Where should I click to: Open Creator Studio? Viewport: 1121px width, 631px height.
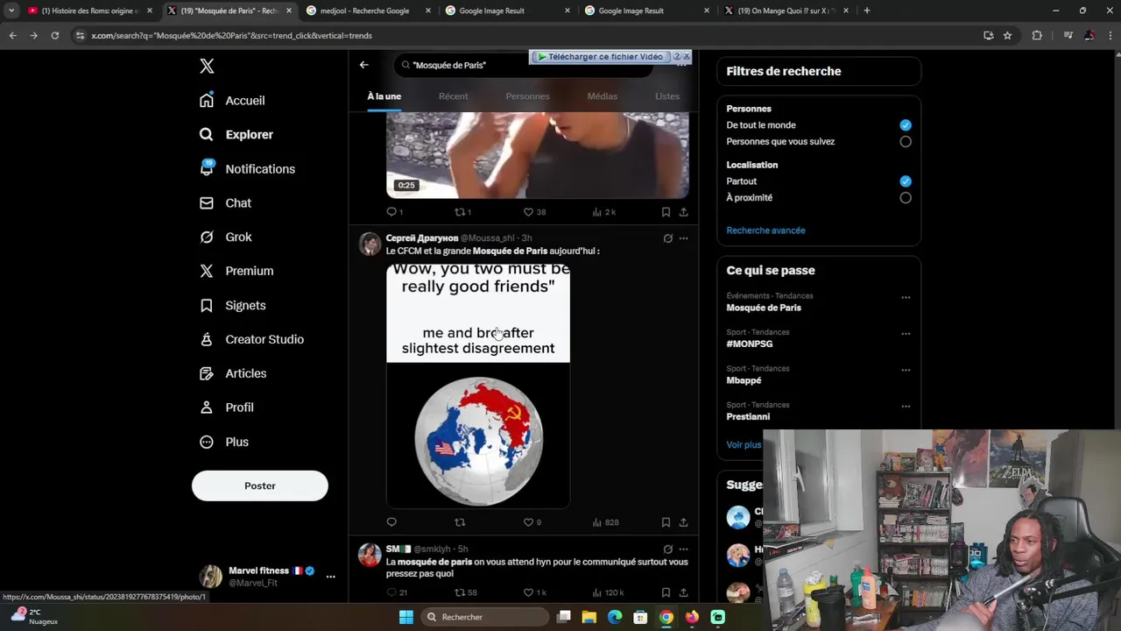tap(251, 339)
